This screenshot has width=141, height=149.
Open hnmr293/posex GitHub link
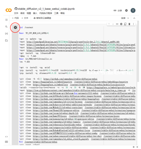pos(50,116)
